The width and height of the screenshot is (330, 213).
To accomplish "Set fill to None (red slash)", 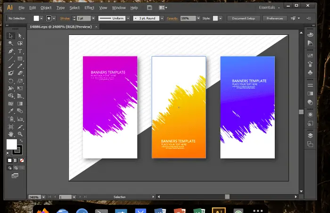I will point(22,161).
